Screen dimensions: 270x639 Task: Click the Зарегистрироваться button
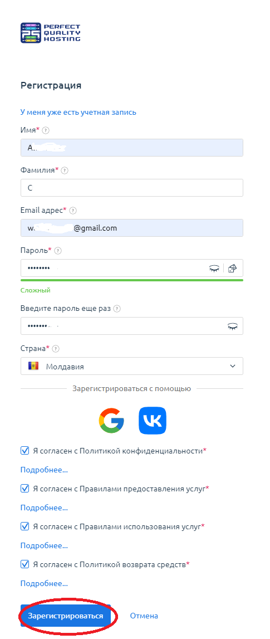(66, 616)
